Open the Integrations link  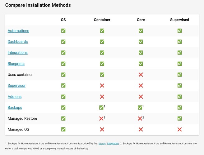(17, 53)
